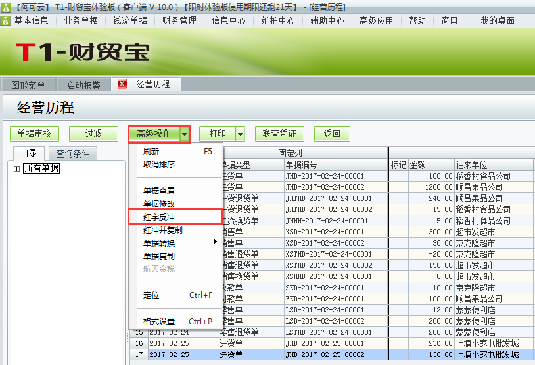
Task: Open the 信息中心 menu
Action: pos(229,21)
